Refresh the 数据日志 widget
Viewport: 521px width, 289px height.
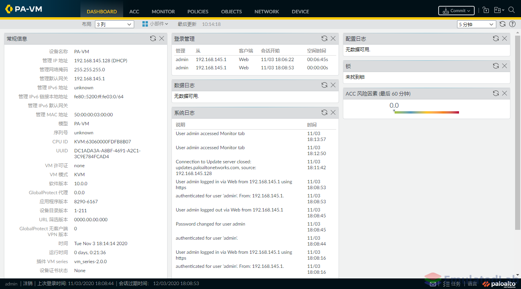pos(324,85)
